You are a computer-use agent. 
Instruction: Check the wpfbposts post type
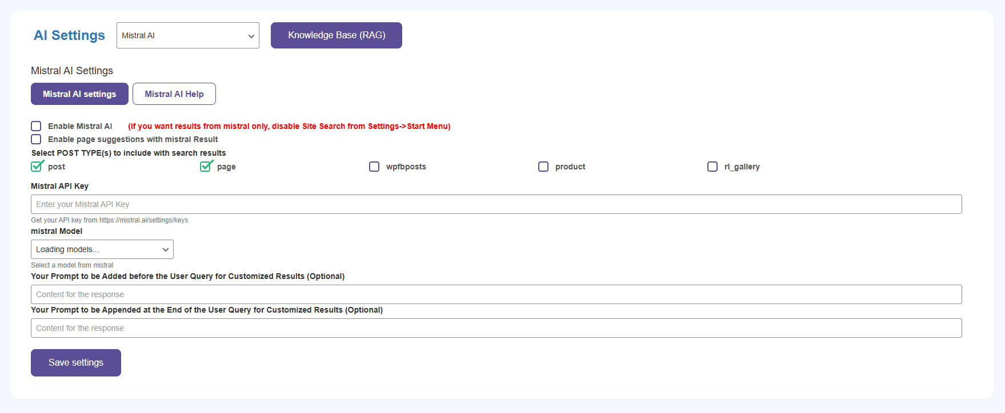(x=374, y=167)
